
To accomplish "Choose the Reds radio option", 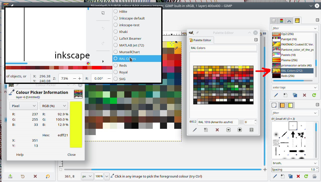I will coord(115,65).
